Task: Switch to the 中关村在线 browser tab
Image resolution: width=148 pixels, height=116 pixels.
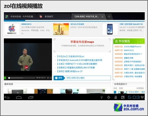Action: [20, 17]
